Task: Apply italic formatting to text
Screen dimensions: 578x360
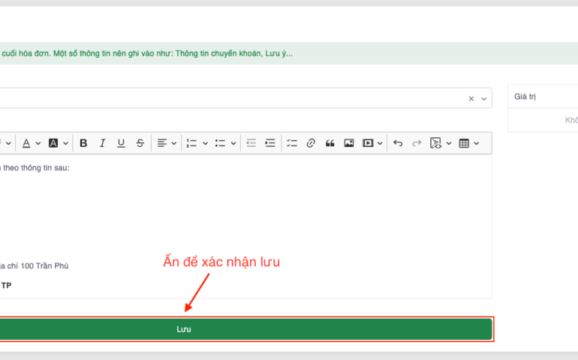Action: pos(102,143)
